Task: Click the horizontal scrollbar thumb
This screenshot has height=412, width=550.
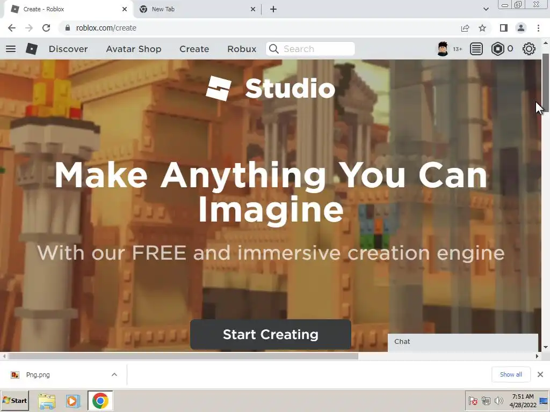Action: [x=183, y=356]
